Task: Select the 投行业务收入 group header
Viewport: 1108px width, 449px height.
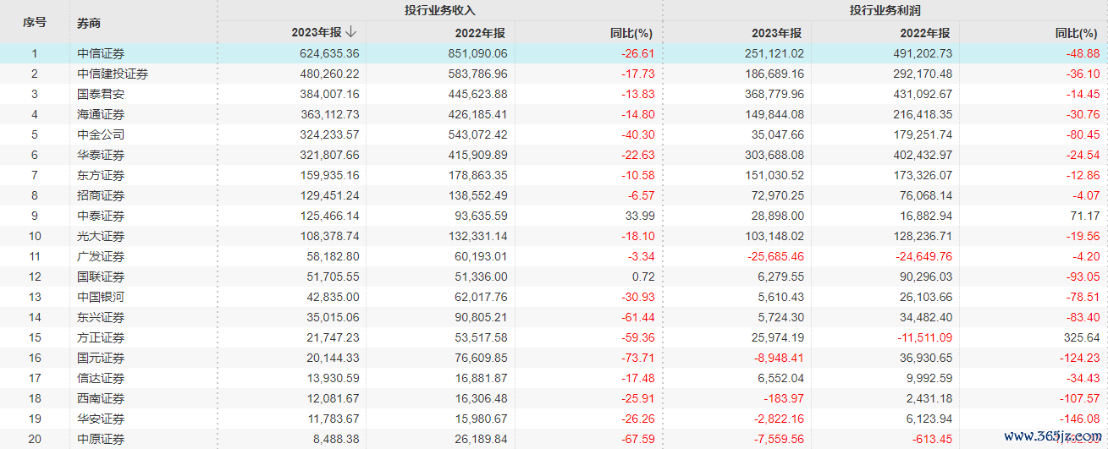Action: [x=440, y=11]
